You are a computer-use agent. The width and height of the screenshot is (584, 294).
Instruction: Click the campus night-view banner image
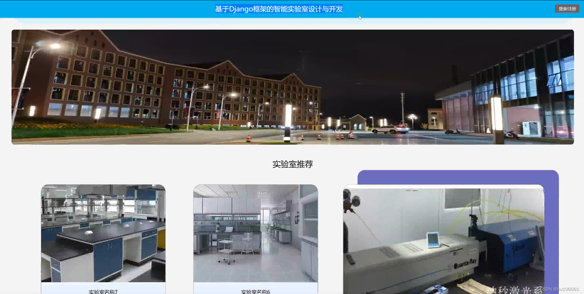(292, 87)
